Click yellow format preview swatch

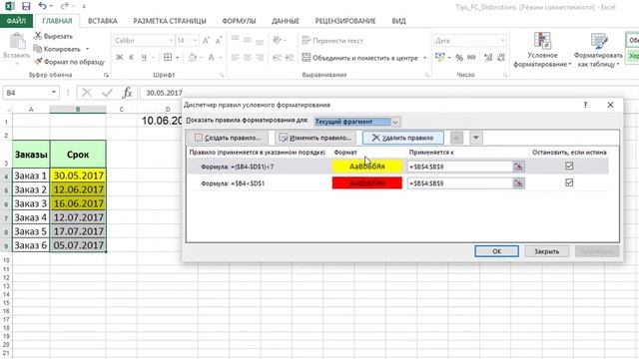coord(366,167)
